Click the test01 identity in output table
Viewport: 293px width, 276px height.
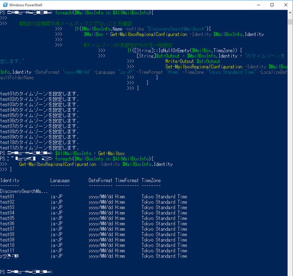coord(7,197)
